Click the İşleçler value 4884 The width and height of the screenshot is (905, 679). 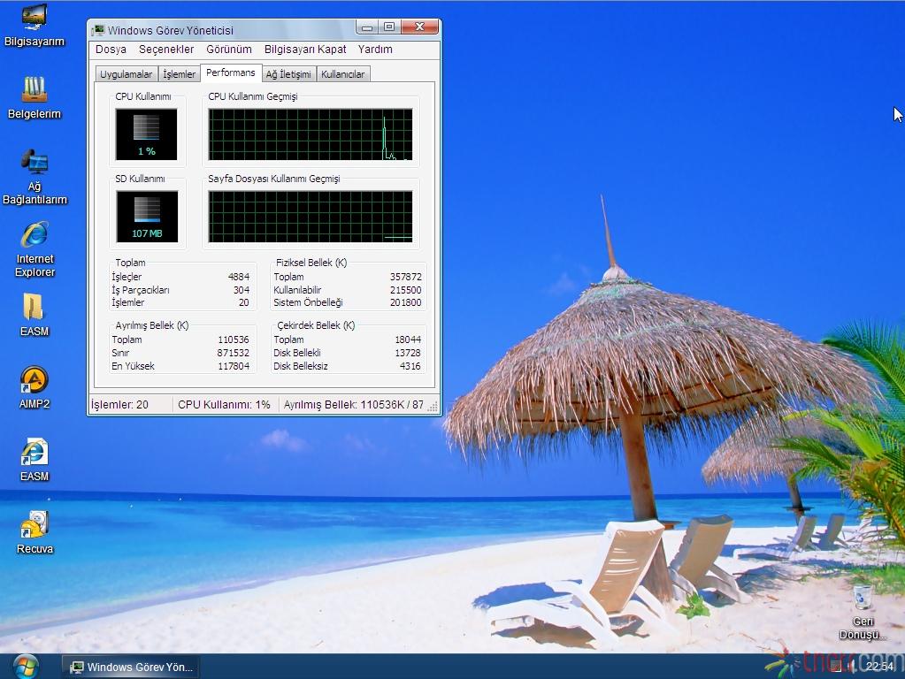click(238, 277)
